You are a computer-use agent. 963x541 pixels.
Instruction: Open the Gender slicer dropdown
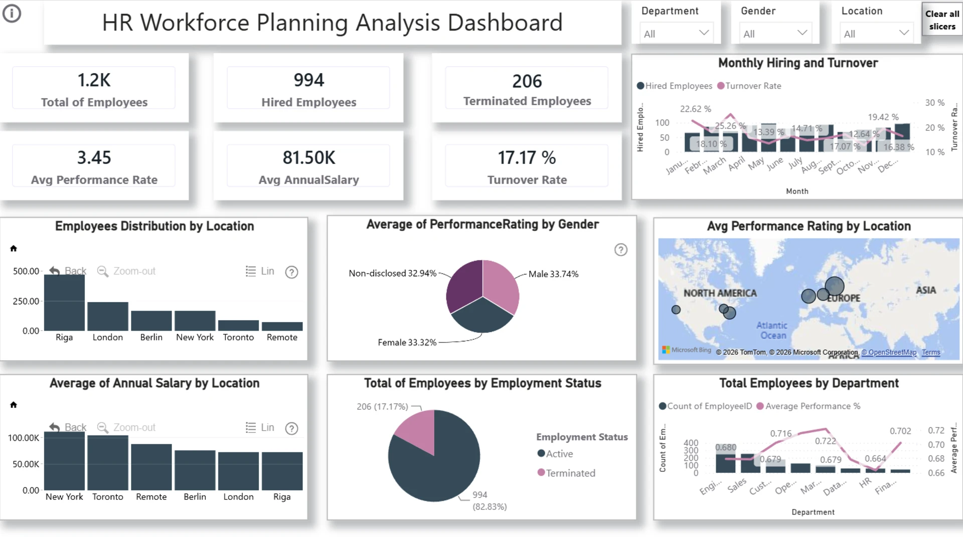coord(775,34)
